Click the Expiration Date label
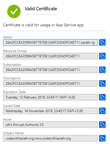 (x=14, y=92)
